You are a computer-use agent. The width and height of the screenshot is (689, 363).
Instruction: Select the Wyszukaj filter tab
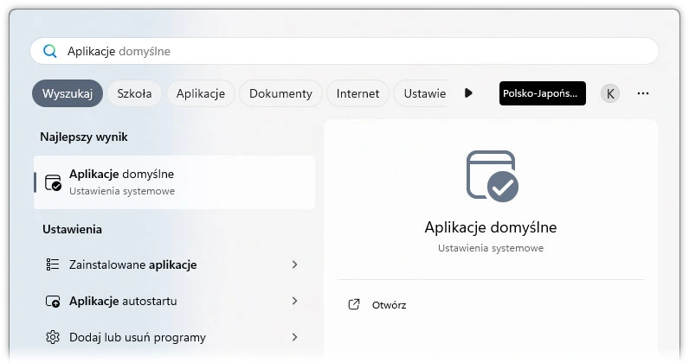(68, 93)
